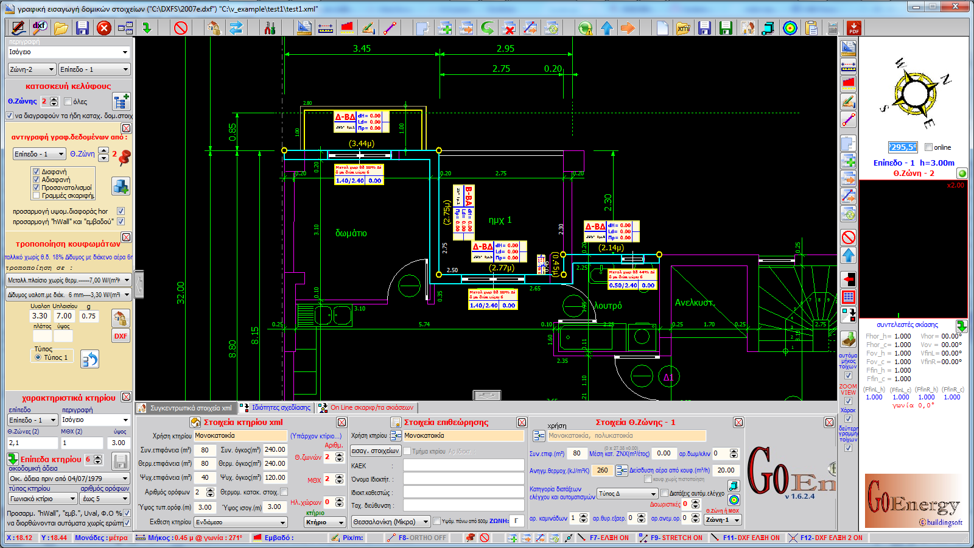This screenshot has width=974, height=548.
Task: Click the calculator icon in top toolbar
Action: (833, 28)
